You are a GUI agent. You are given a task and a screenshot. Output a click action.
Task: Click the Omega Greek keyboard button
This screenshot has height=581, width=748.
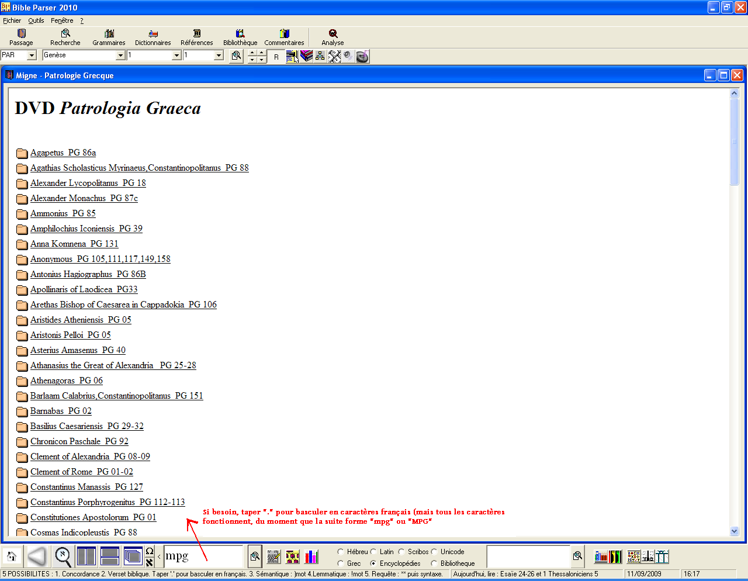(150, 551)
